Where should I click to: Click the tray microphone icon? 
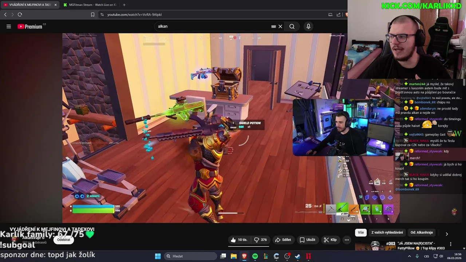pyautogui.click(x=417, y=256)
